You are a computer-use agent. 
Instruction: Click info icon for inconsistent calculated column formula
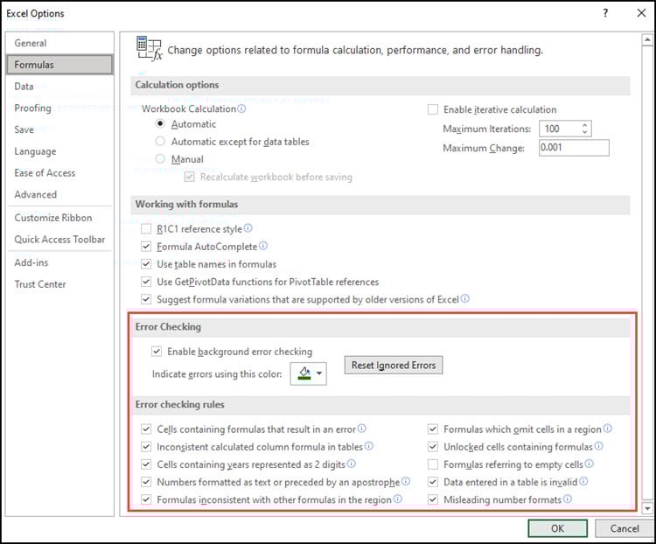pyautogui.click(x=369, y=446)
